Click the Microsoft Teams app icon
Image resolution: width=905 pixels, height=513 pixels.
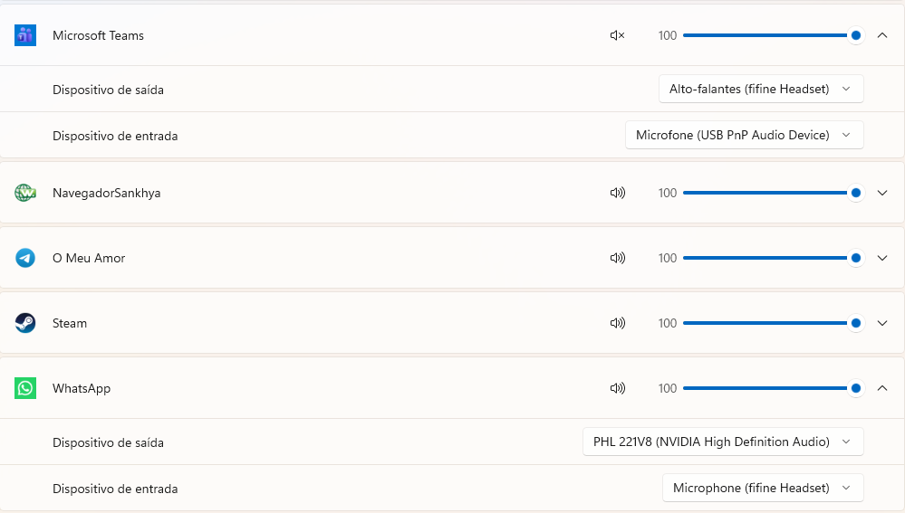(x=25, y=35)
